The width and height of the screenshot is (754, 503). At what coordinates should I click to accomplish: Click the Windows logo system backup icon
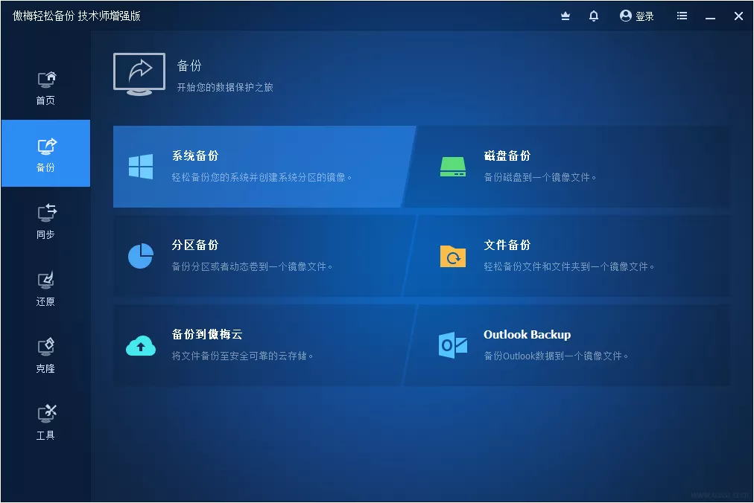pyautogui.click(x=141, y=167)
